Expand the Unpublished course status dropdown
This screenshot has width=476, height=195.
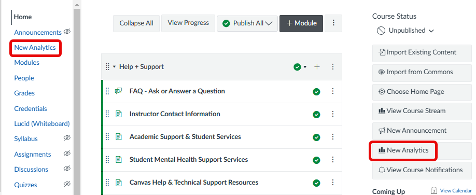point(405,31)
